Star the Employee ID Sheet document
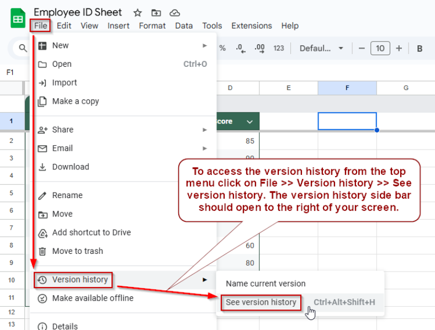435x330 pixels. pos(137,13)
